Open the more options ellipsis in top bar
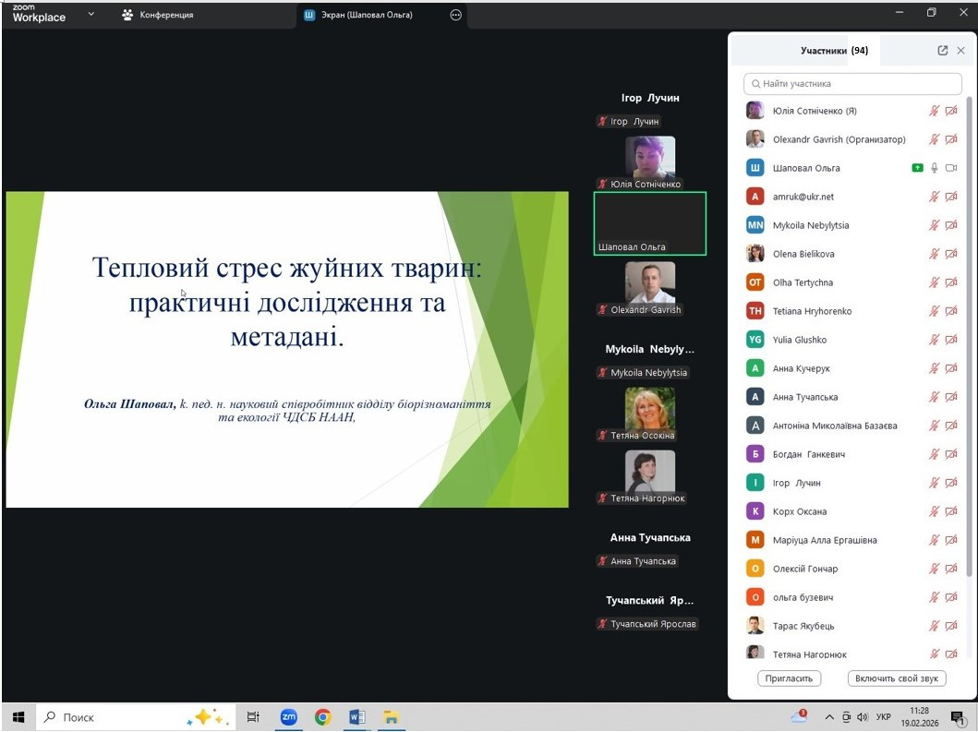This screenshot has width=978, height=732. 455,15
